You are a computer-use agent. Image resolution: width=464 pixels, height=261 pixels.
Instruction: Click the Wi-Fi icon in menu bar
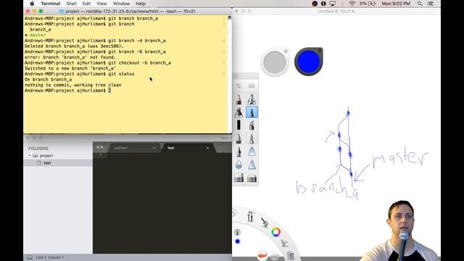(x=352, y=4)
